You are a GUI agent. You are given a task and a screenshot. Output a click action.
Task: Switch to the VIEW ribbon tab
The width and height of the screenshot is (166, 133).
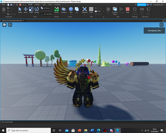click(50, 5)
